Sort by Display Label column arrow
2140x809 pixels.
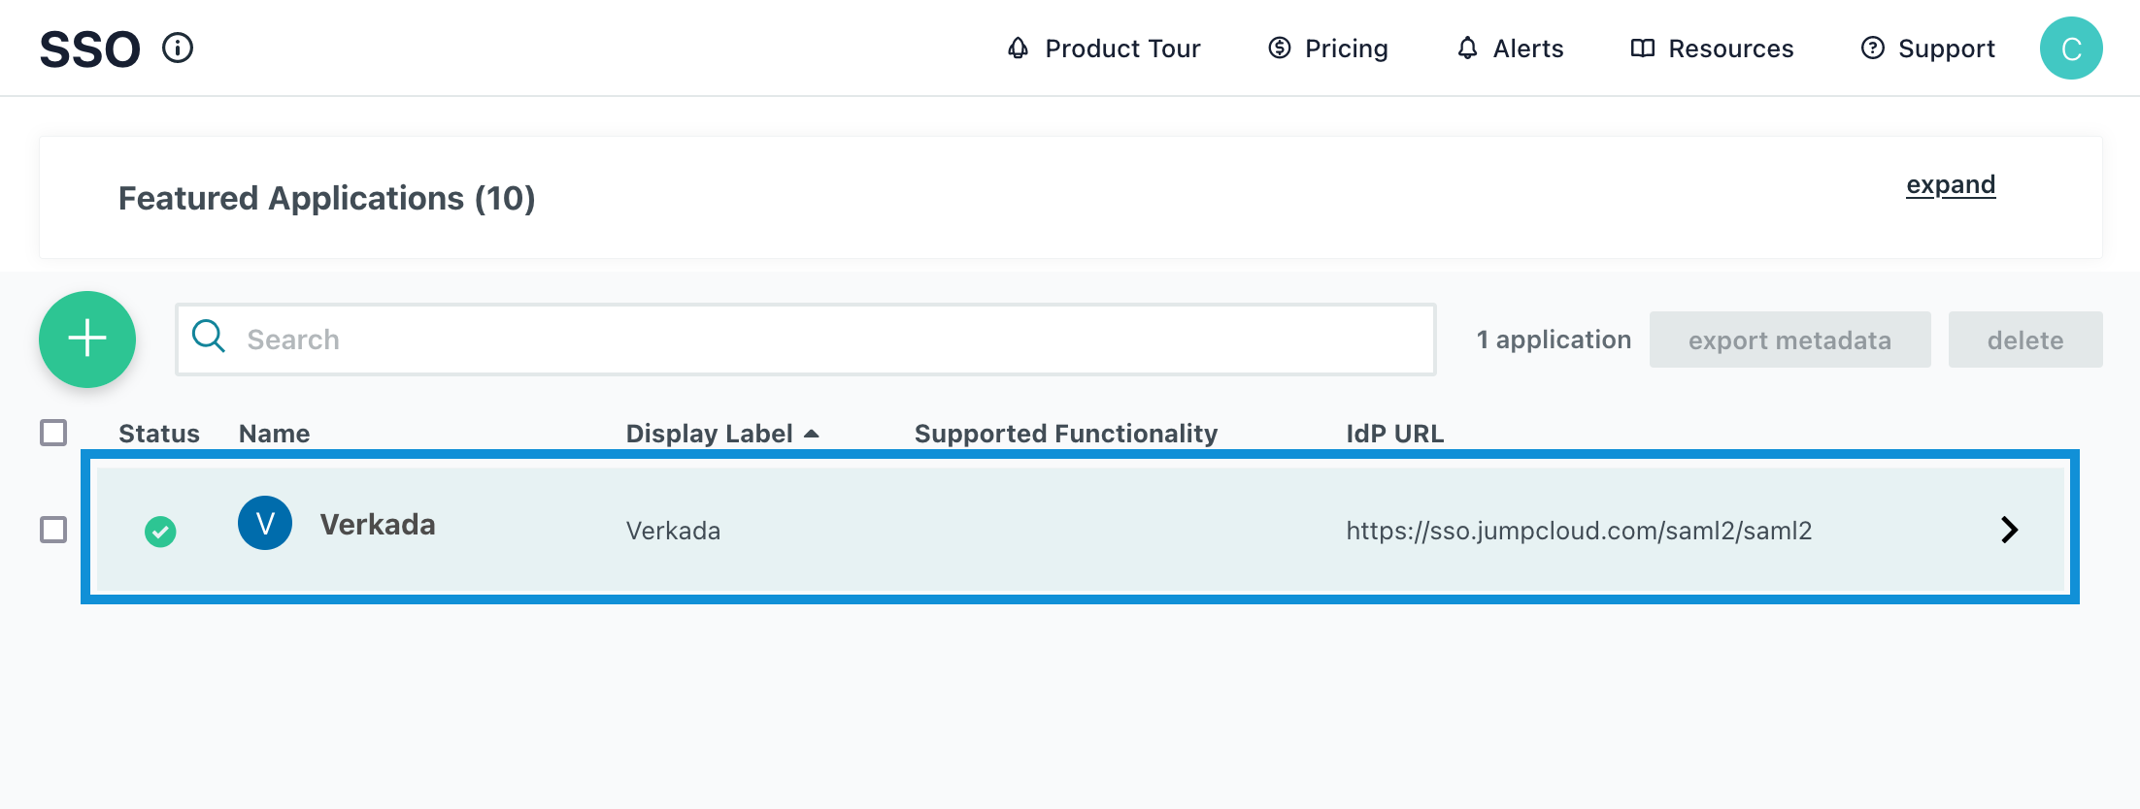[x=812, y=434]
